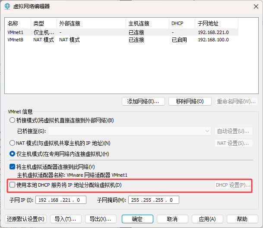This screenshot has height=228, width=263.
Task: Click the DHCP column header
Action: coord(182,23)
